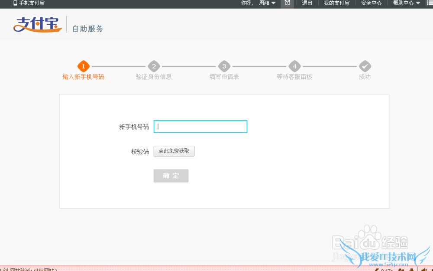Click the 校验码 label
Screen dimensions: 433x271
[140, 151]
